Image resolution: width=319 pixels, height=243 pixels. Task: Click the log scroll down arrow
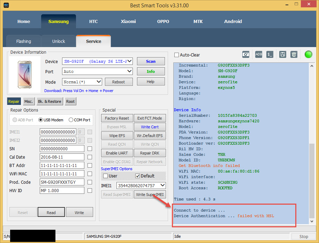[312, 221]
